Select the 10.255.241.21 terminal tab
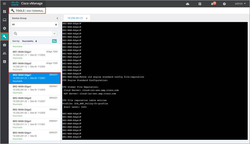Screen dimensions: 250x144 (75, 18)
